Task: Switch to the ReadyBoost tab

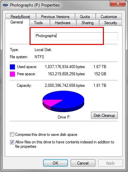Action: (20, 17)
